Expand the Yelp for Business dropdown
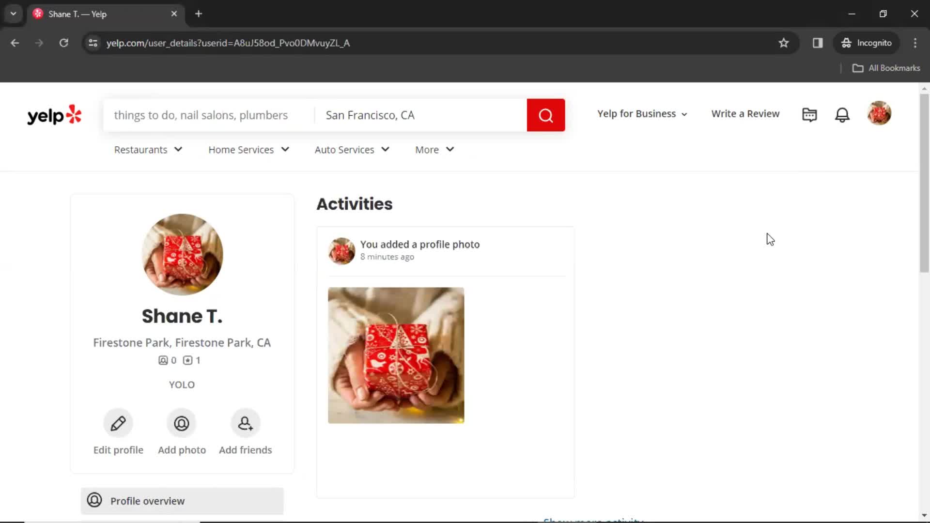930x523 pixels. (641, 114)
